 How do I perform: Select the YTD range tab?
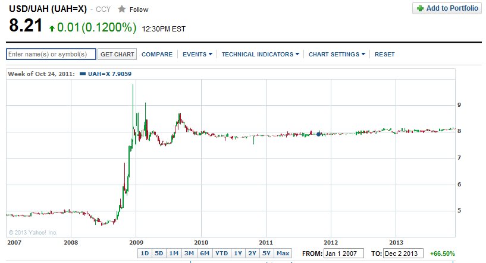(222, 253)
